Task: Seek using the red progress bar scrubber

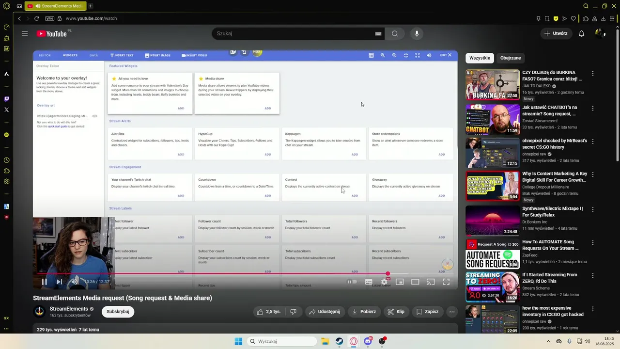Action: (387, 274)
